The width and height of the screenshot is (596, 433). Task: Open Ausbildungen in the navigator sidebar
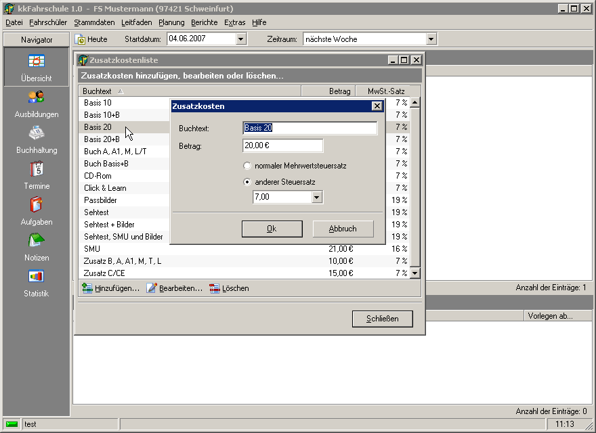pos(36,97)
